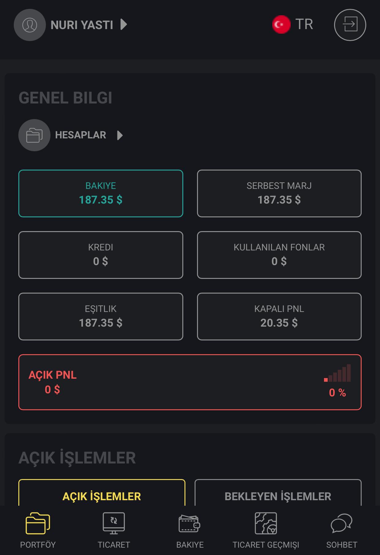Select the Bakiye 187.35 $ card
This screenshot has width=380, height=555.
[101, 193]
